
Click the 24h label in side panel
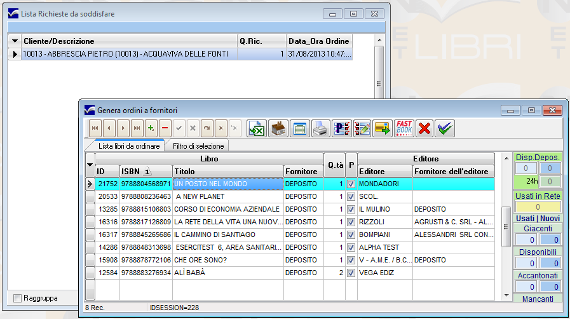pyautogui.click(x=531, y=181)
